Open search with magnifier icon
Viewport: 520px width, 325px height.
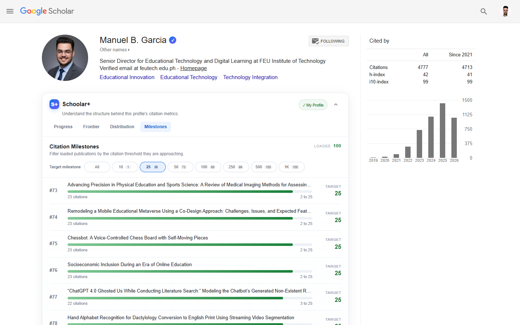click(484, 12)
